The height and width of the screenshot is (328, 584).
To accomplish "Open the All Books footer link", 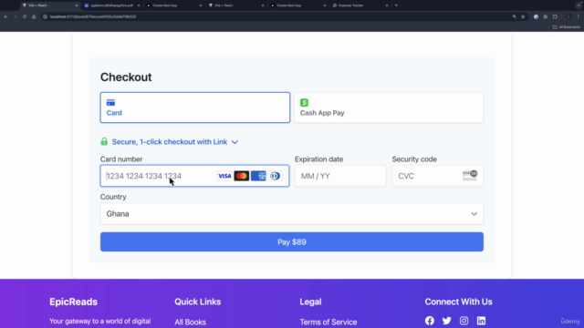I will coord(191,322).
